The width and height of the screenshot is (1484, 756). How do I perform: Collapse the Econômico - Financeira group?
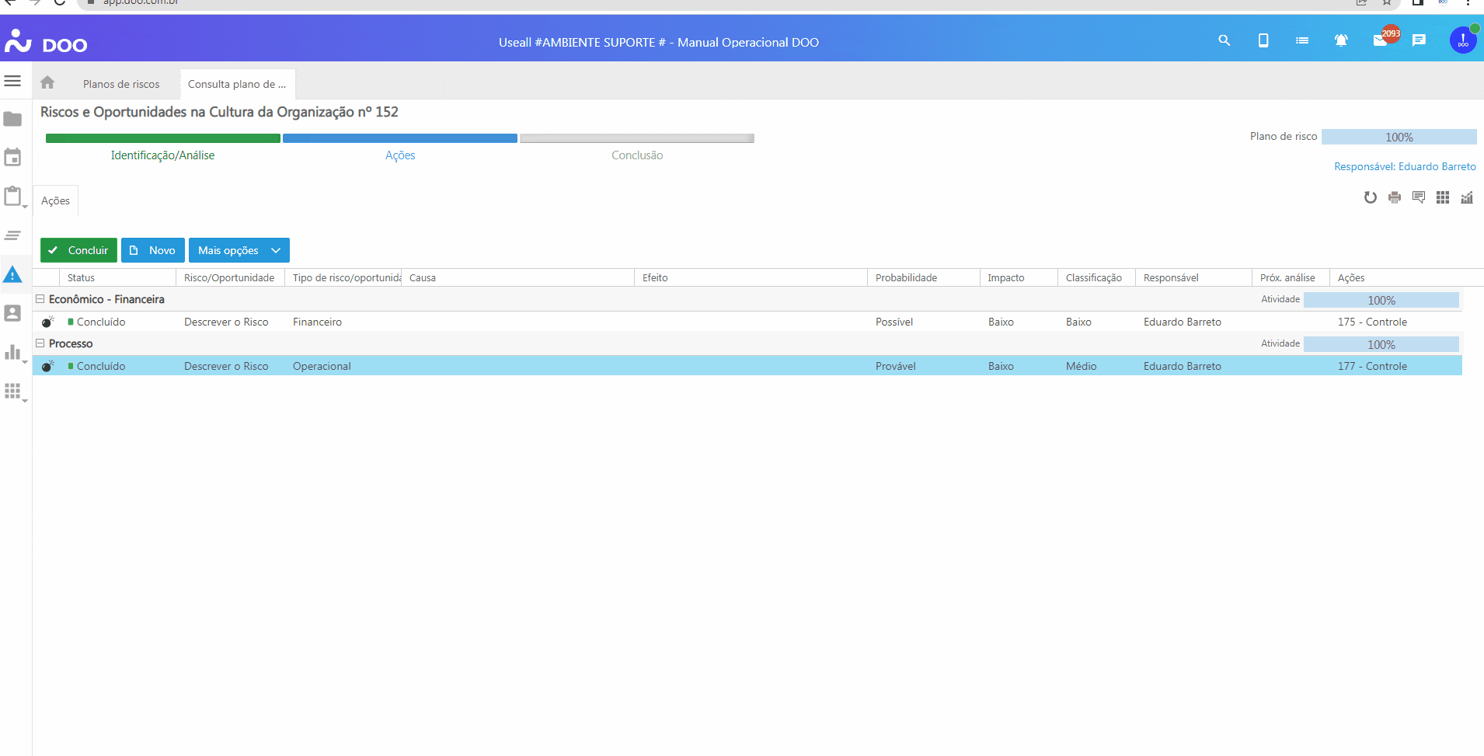pos(40,299)
